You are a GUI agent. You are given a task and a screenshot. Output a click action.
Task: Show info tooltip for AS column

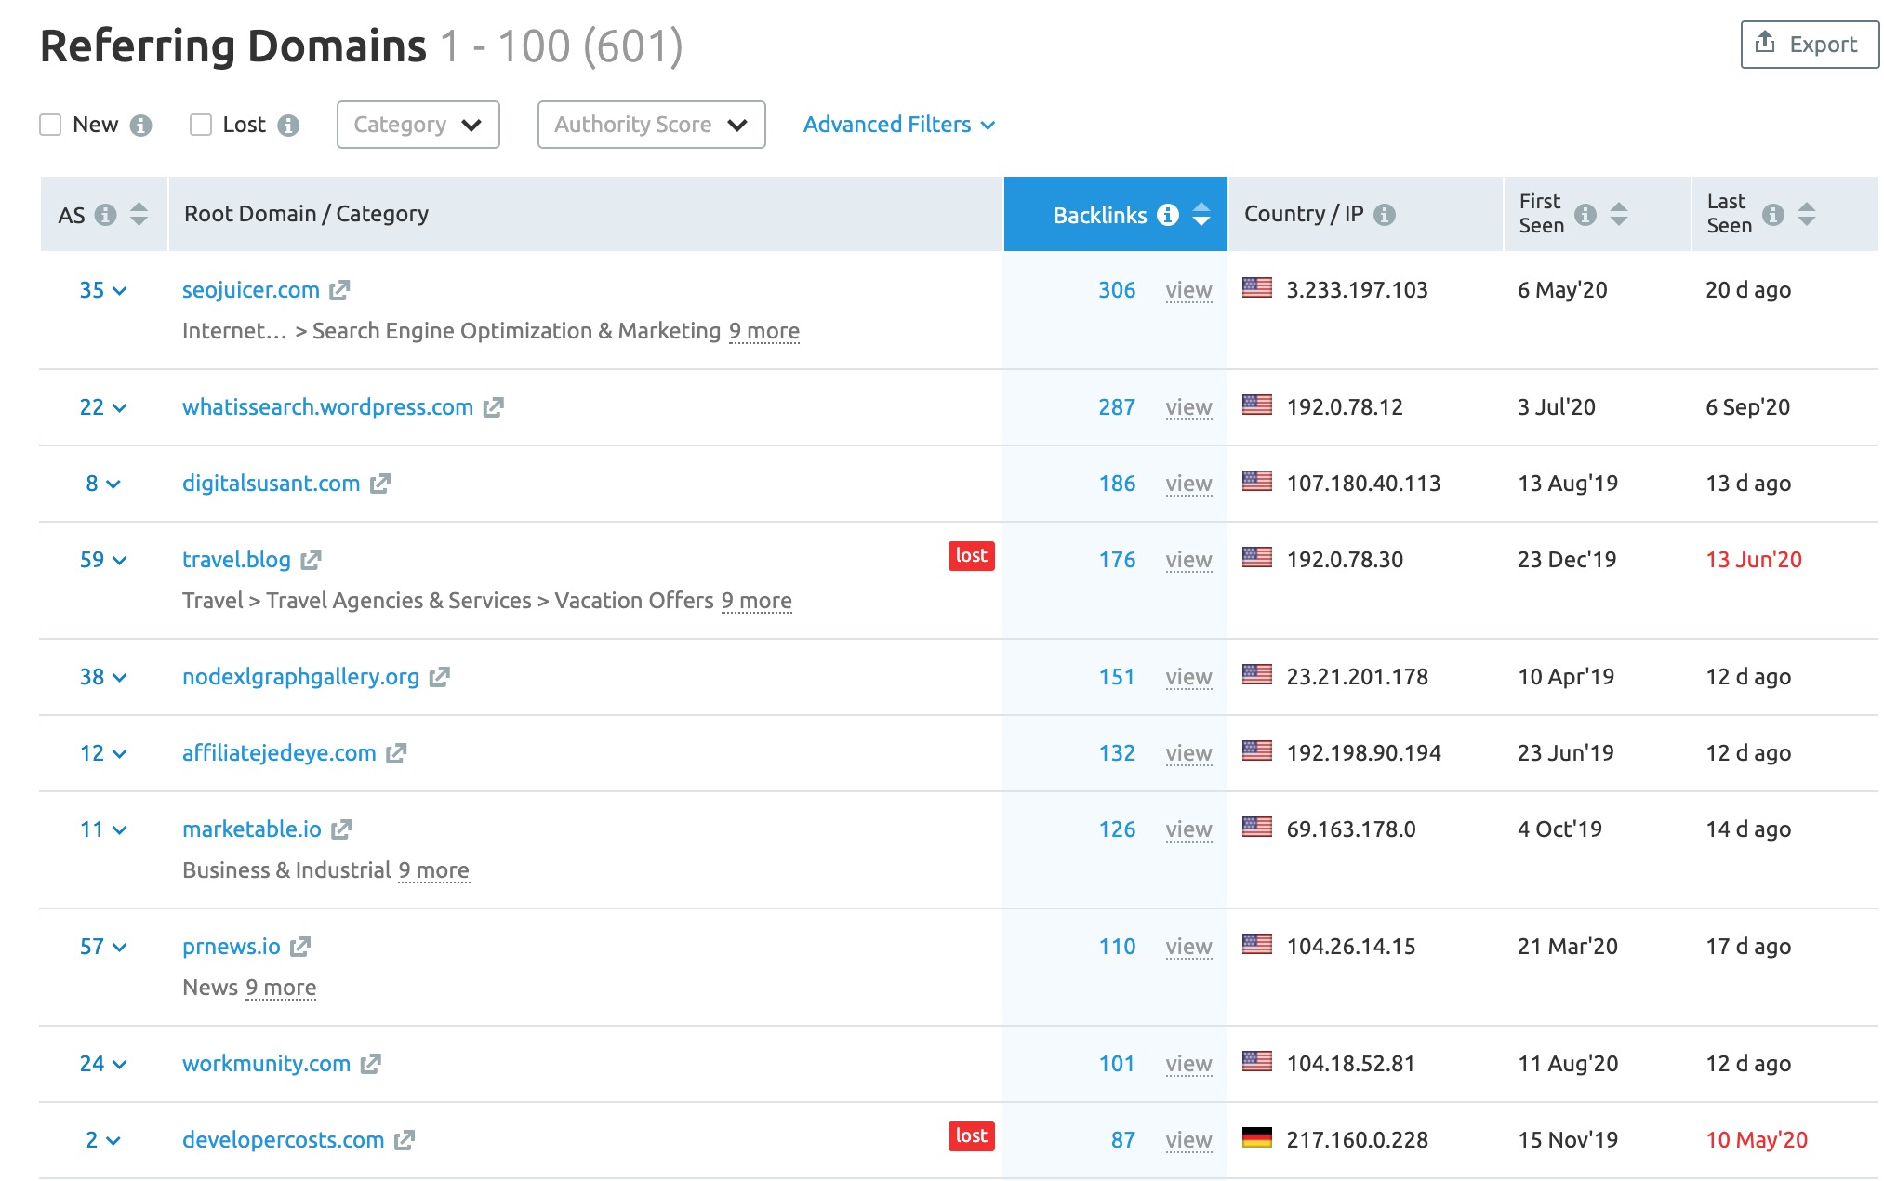tap(106, 215)
